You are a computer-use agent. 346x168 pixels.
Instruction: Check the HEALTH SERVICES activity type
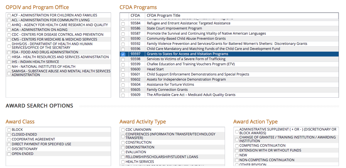tap(123, 162)
